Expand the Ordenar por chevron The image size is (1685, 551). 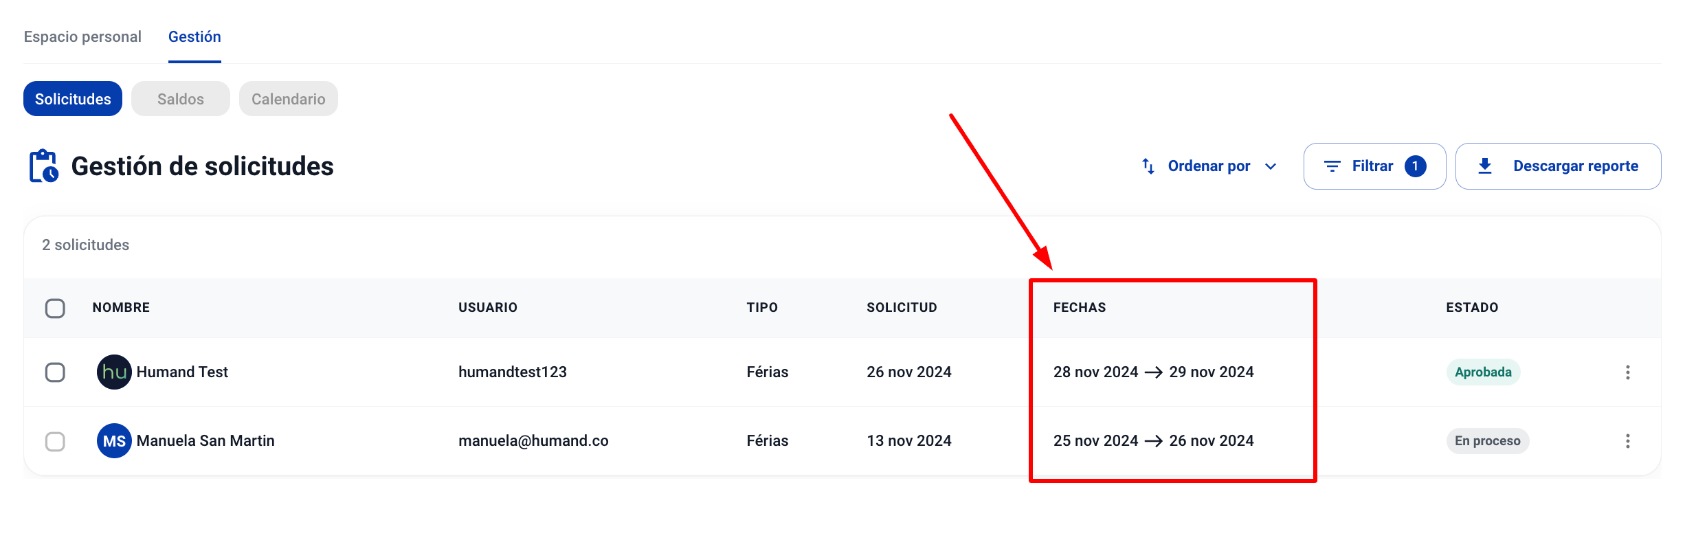click(1271, 166)
